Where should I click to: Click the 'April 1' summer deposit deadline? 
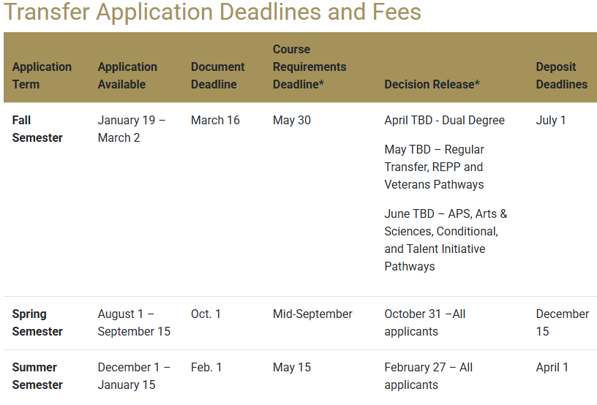tap(552, 367)
